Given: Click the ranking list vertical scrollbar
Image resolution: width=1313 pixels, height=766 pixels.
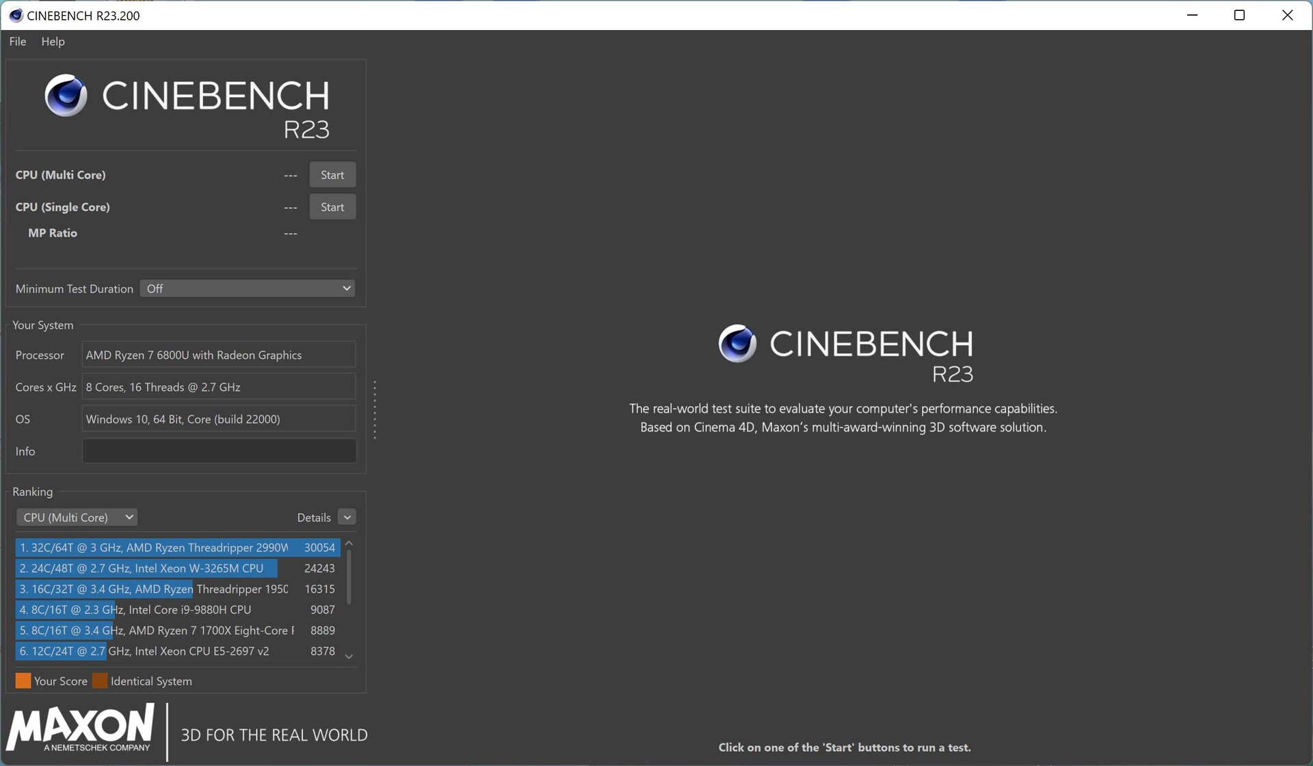Looking at the screenshot, I should tap(349, 578).
